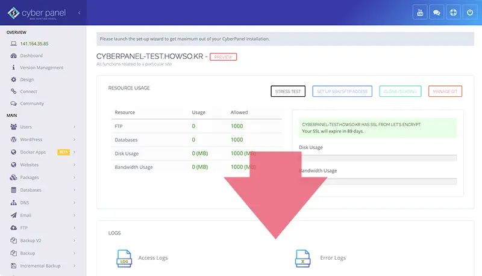Click the Version Management info icon
The image size is (482, 276).
(13, 67)
